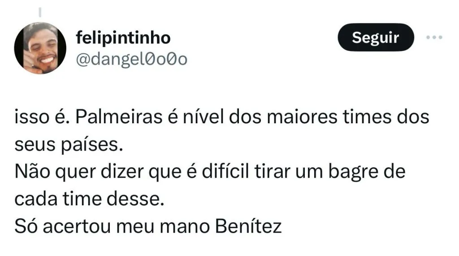Click the line "Só acertou meu mano Benítez"

click(x=148, y=226)
